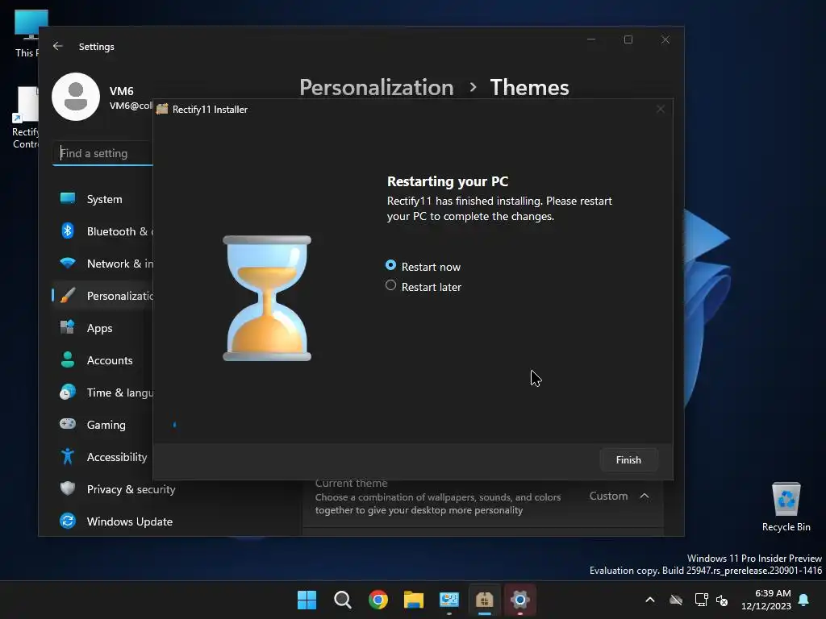Open System category in Settings sidebar
The image size is (826, 619).
(102, 200)
